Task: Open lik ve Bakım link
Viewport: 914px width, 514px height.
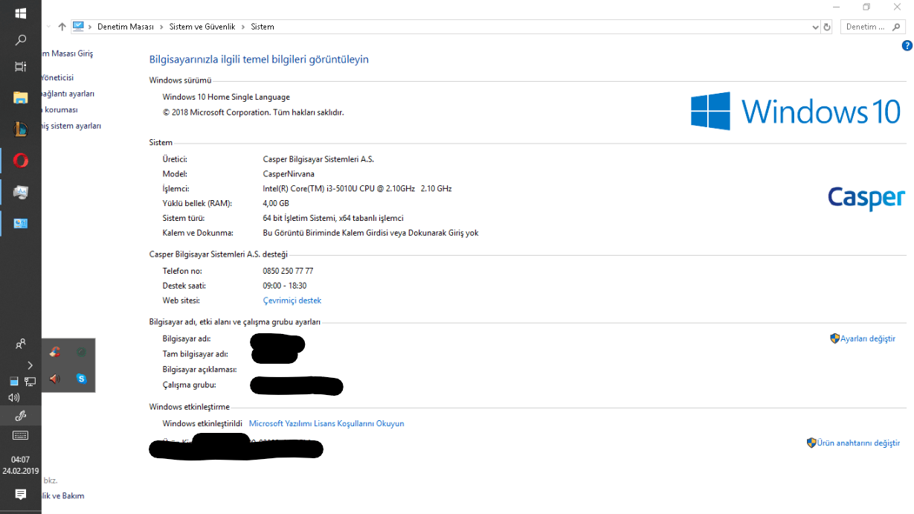Action: pyautogui.click(x=63, y=495)
